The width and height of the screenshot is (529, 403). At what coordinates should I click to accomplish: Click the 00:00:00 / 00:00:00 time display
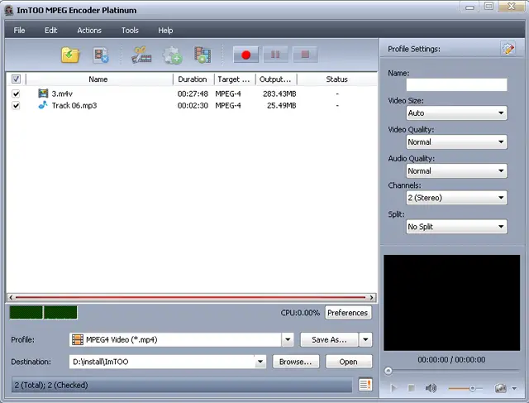tap(451, 360)
